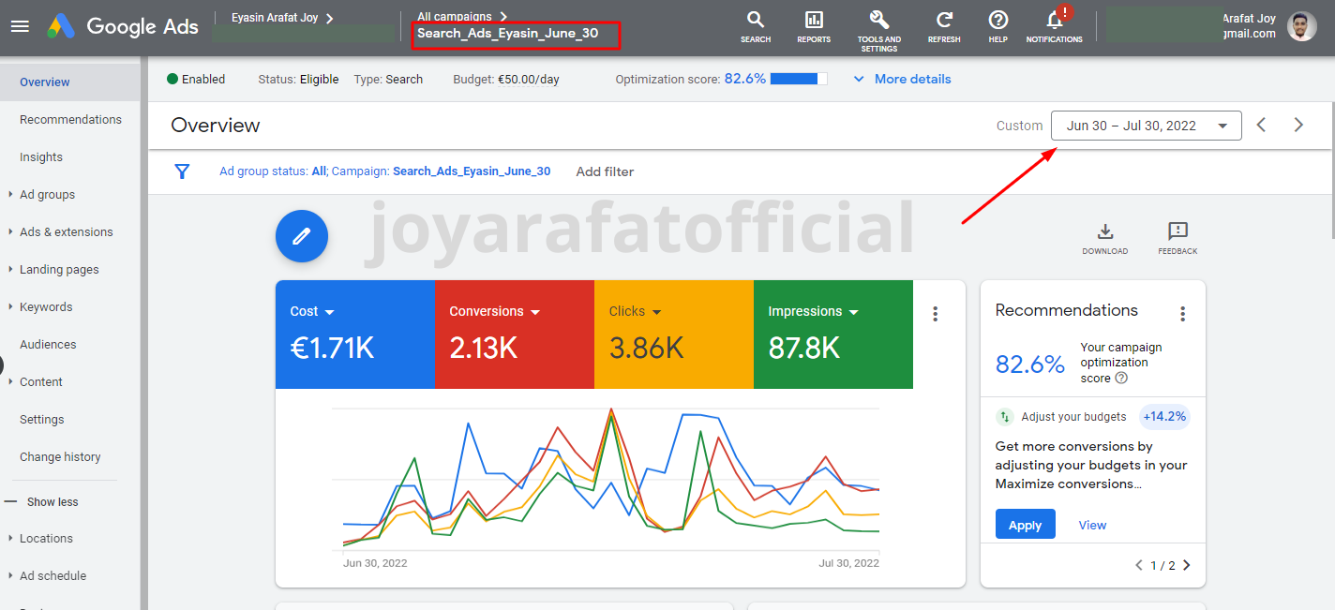
Task: Open Settings in sidebar
Action: [x=42, y=420]
